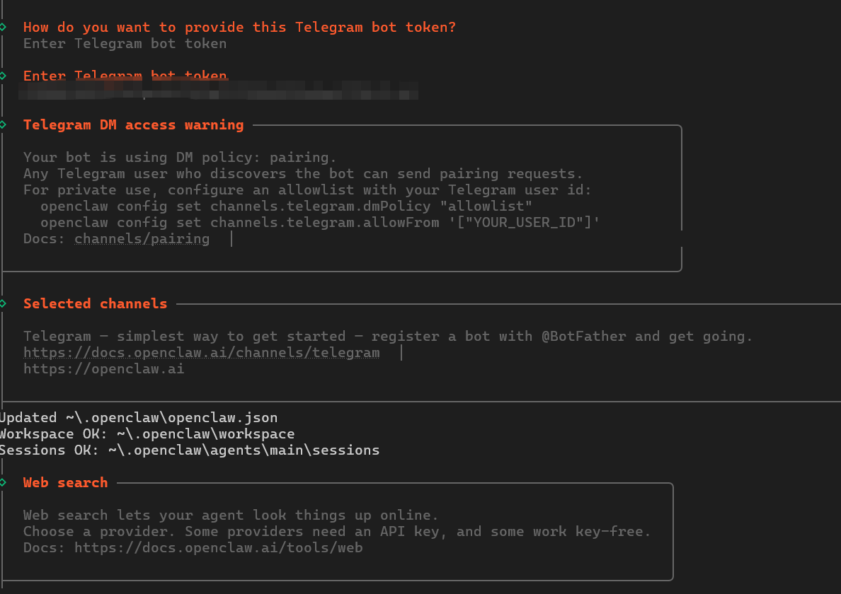Image resolution: width=841 pixels, height=594 pixels.
Task: Click the dmPolicy allowlist config command line
Action: pos(287,206)
